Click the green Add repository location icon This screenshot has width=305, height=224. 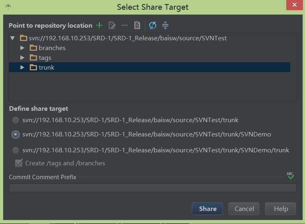point(100,26)
